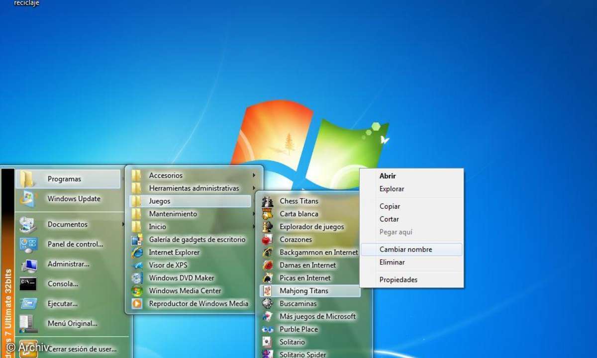Click the Inicio folder label
This screenshot has width=597, height=358.
pyautogui.click(x=158, y=227)
